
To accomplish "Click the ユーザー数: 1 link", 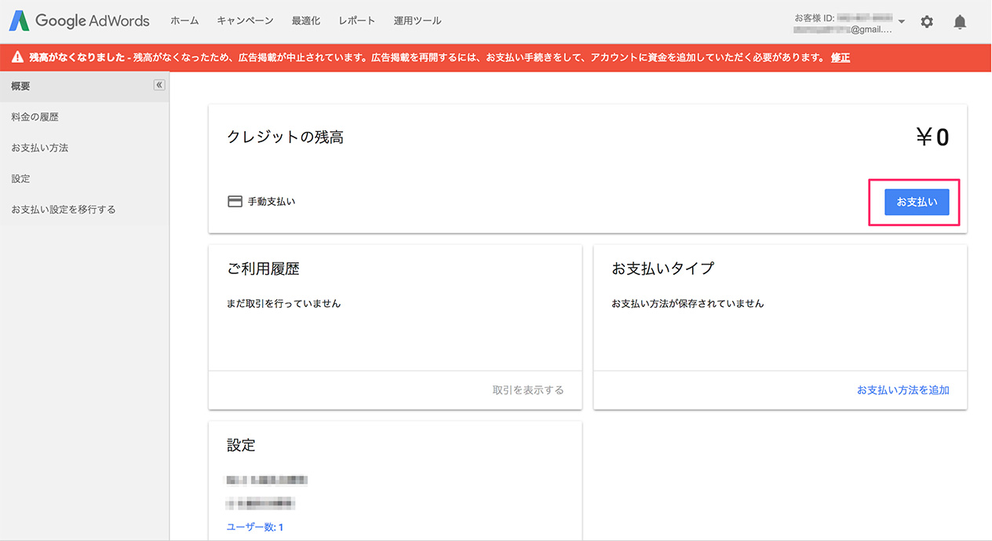I will click(255, 527).
